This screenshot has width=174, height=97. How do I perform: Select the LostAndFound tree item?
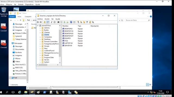(x=49, y=51)
